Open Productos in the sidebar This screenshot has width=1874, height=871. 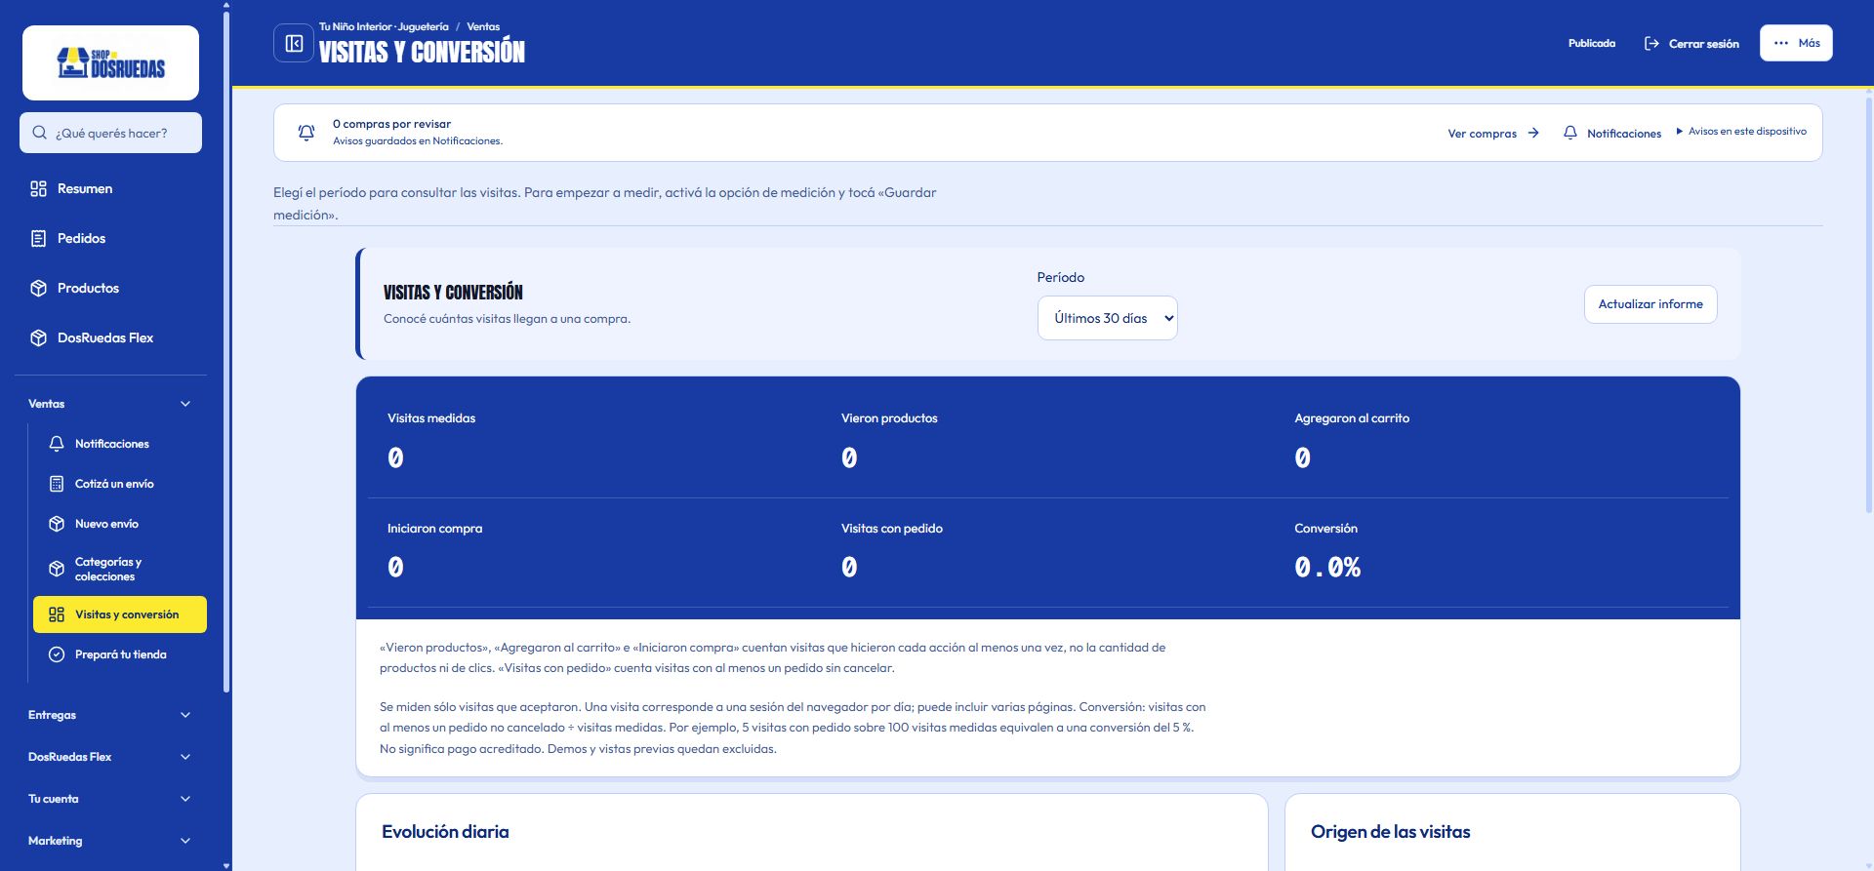110,289
